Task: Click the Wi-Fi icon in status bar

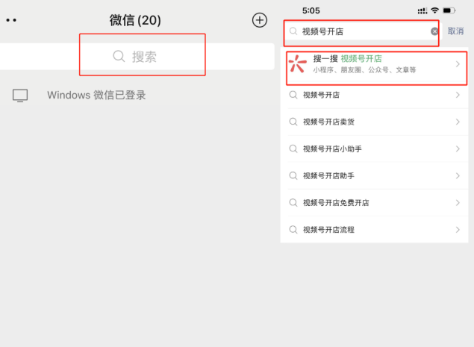Action: coord(434,10)
